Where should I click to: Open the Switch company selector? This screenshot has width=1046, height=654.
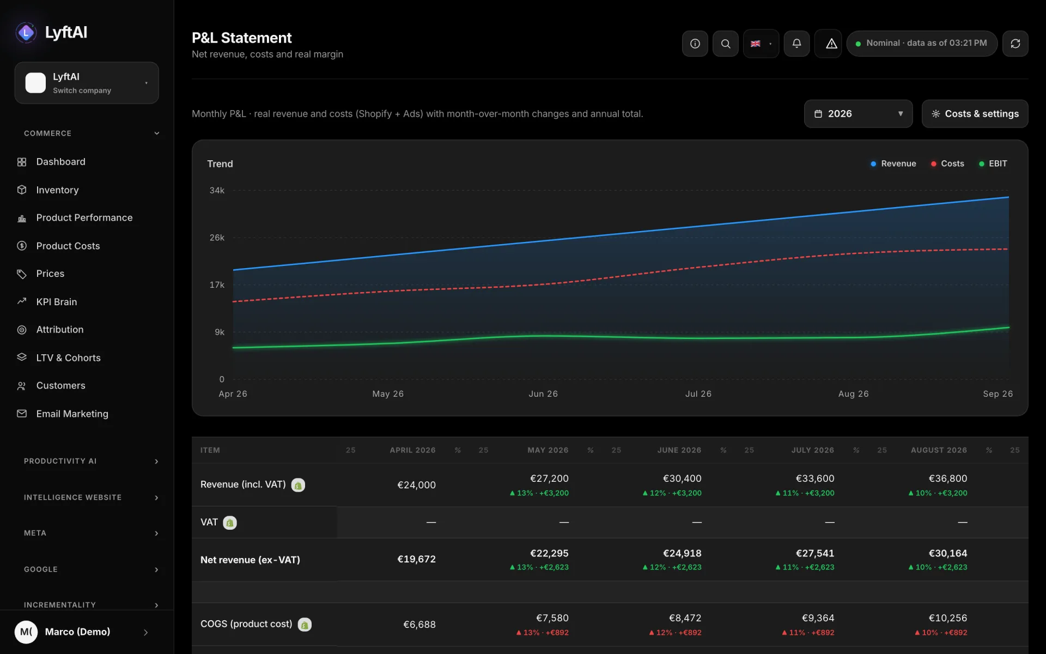coord(87,83)
